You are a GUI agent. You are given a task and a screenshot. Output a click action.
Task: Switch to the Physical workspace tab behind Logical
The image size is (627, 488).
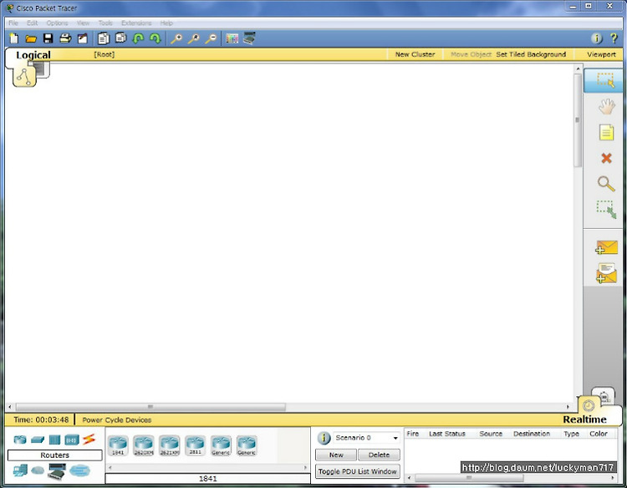[43, 69]
